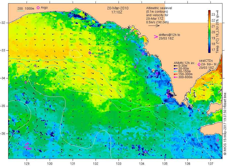The width and height of the screenshot is (228, 167).
Task: Click '20/03 18Z' under the sealCTDs label
Action: point(206,68)
